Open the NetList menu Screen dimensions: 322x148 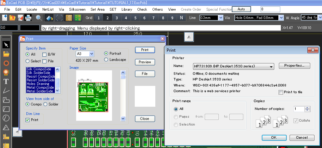click(x=48, y=9)
